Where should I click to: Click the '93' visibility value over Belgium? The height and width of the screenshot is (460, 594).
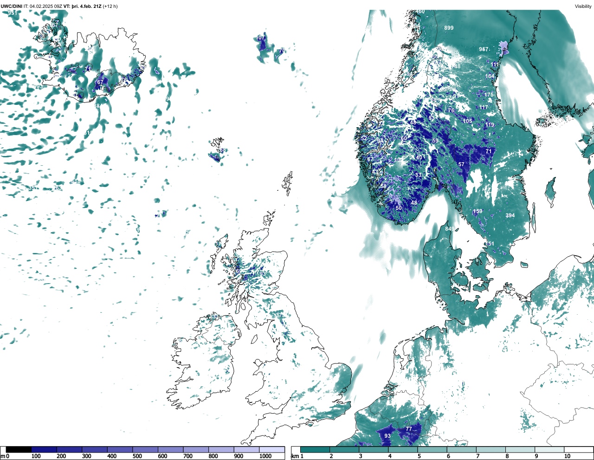point(387,436)
